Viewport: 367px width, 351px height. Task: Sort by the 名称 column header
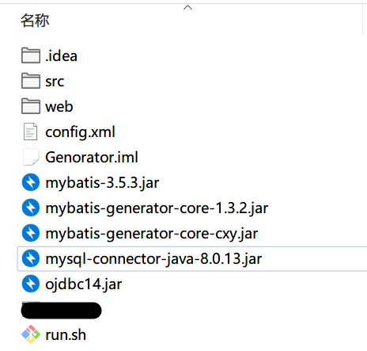(35, 21)
